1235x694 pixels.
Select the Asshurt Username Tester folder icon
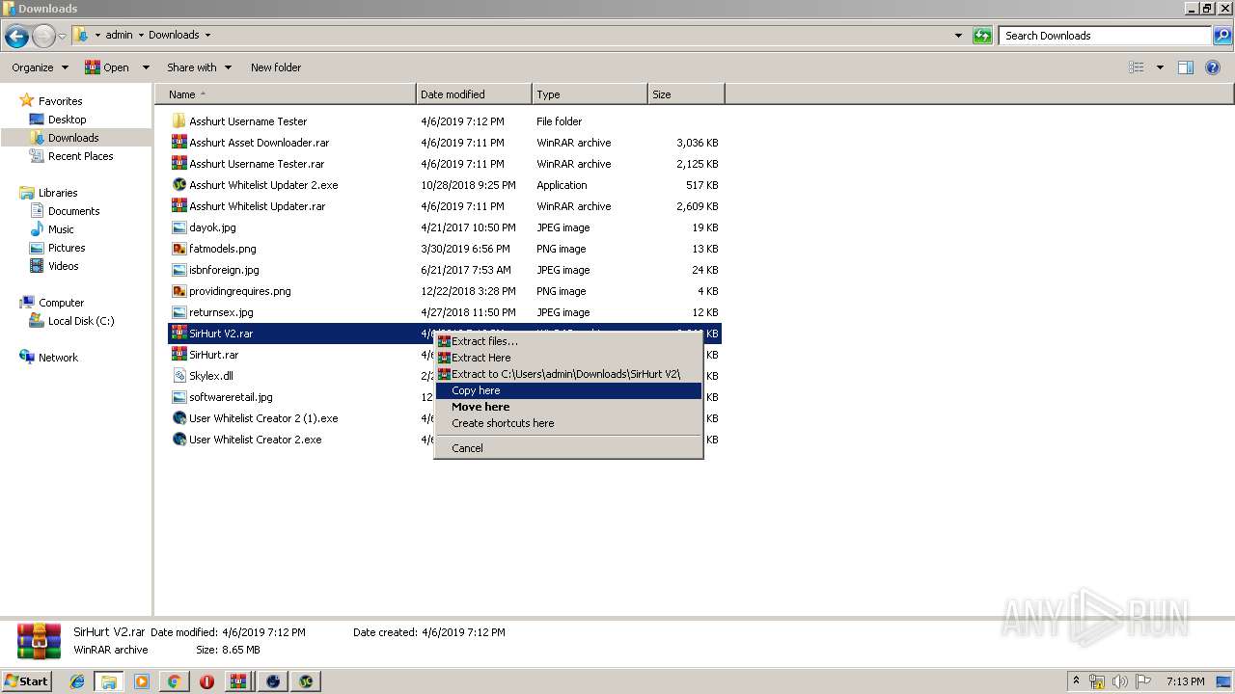click(178, 121)
